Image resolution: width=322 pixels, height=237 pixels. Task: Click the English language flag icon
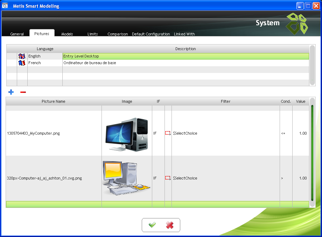tap(22, 56)
